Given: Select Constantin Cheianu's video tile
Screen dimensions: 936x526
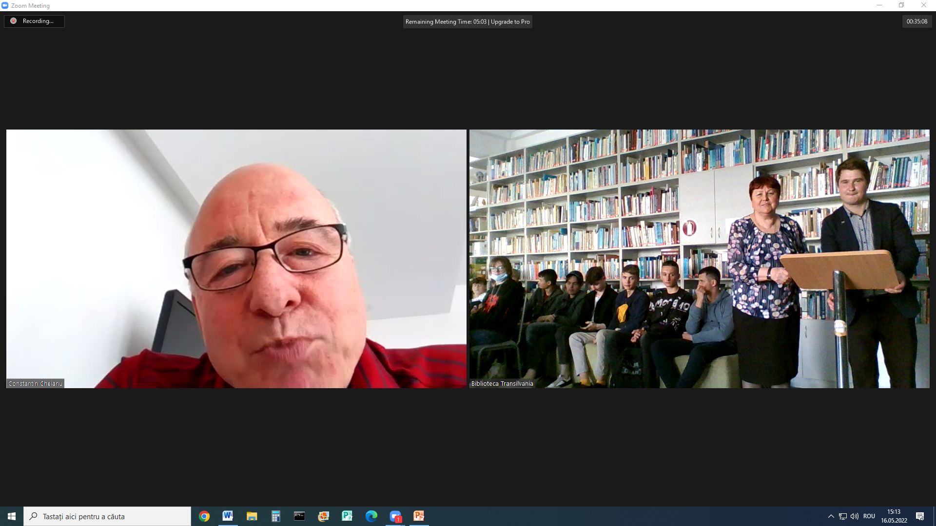Looking at the screenshot, I should pos(236,258).
